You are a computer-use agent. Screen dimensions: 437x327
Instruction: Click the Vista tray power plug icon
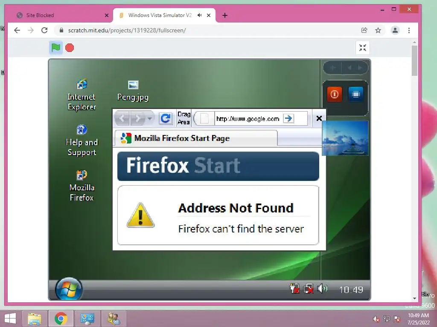tap(294, 289)
